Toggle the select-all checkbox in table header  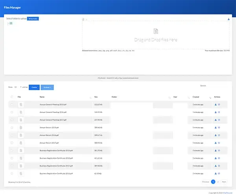point(12,97)
